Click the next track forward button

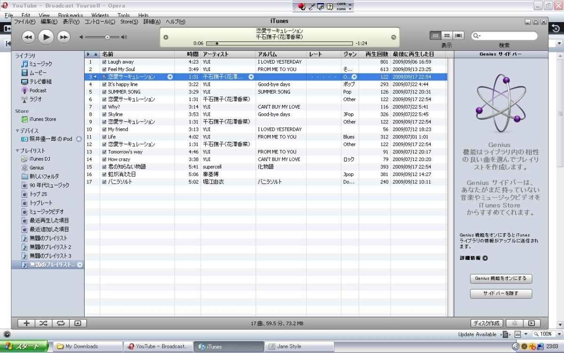(63, 37)
